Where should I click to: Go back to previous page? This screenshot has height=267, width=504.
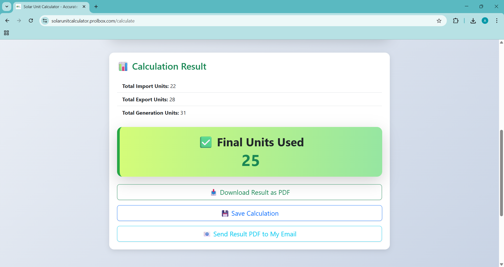click(7, 21)
